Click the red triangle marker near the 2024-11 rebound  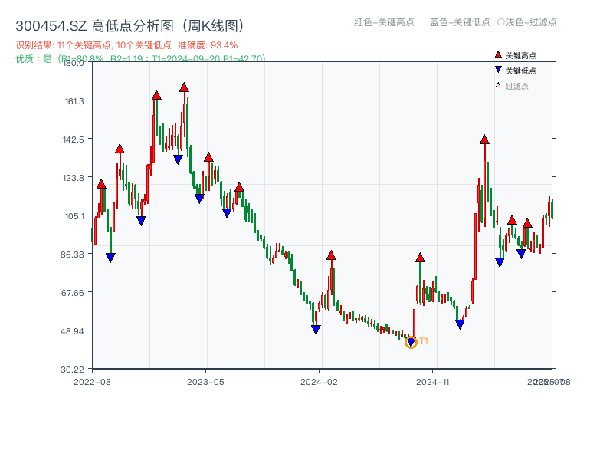coord(419,257)
